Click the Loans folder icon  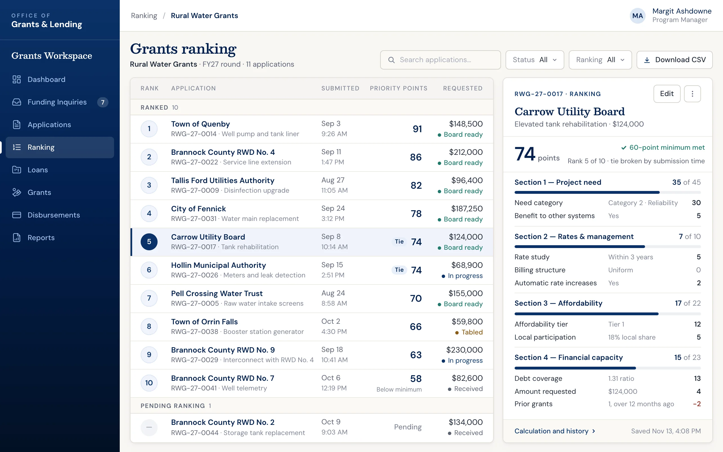point(16,170)
